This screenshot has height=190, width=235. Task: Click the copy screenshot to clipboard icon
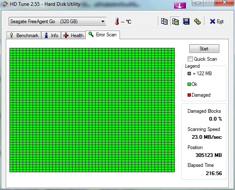pos(175,21)
